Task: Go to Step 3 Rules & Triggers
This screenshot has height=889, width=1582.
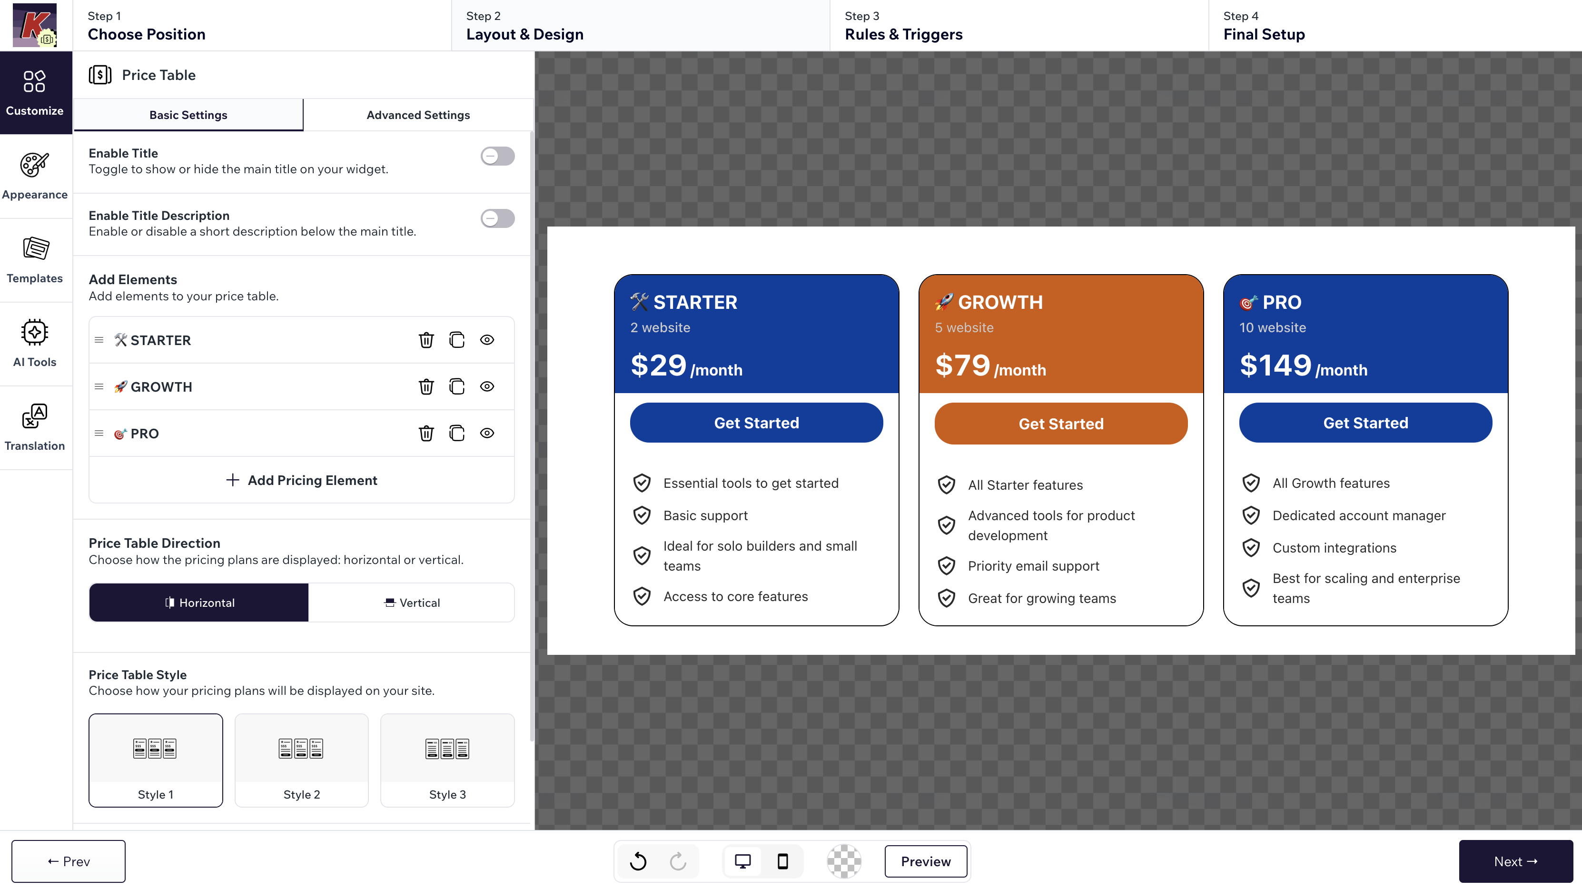Action: (903, 26)
